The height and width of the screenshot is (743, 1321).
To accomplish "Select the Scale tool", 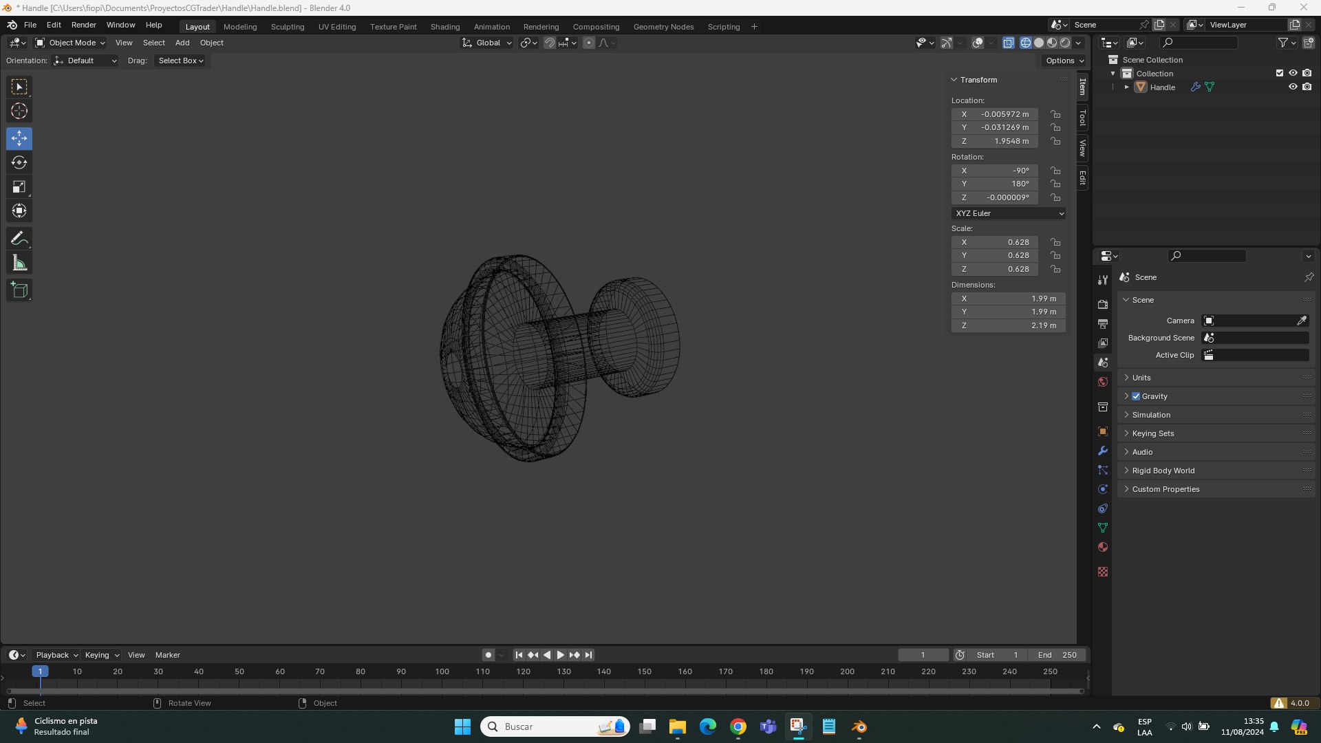I will pyautogui.click(x=19, y=187).
